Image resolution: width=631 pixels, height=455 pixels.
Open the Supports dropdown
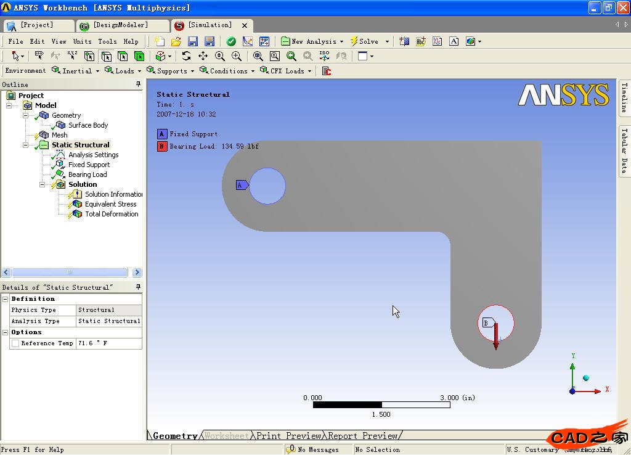tap(170, 71)
